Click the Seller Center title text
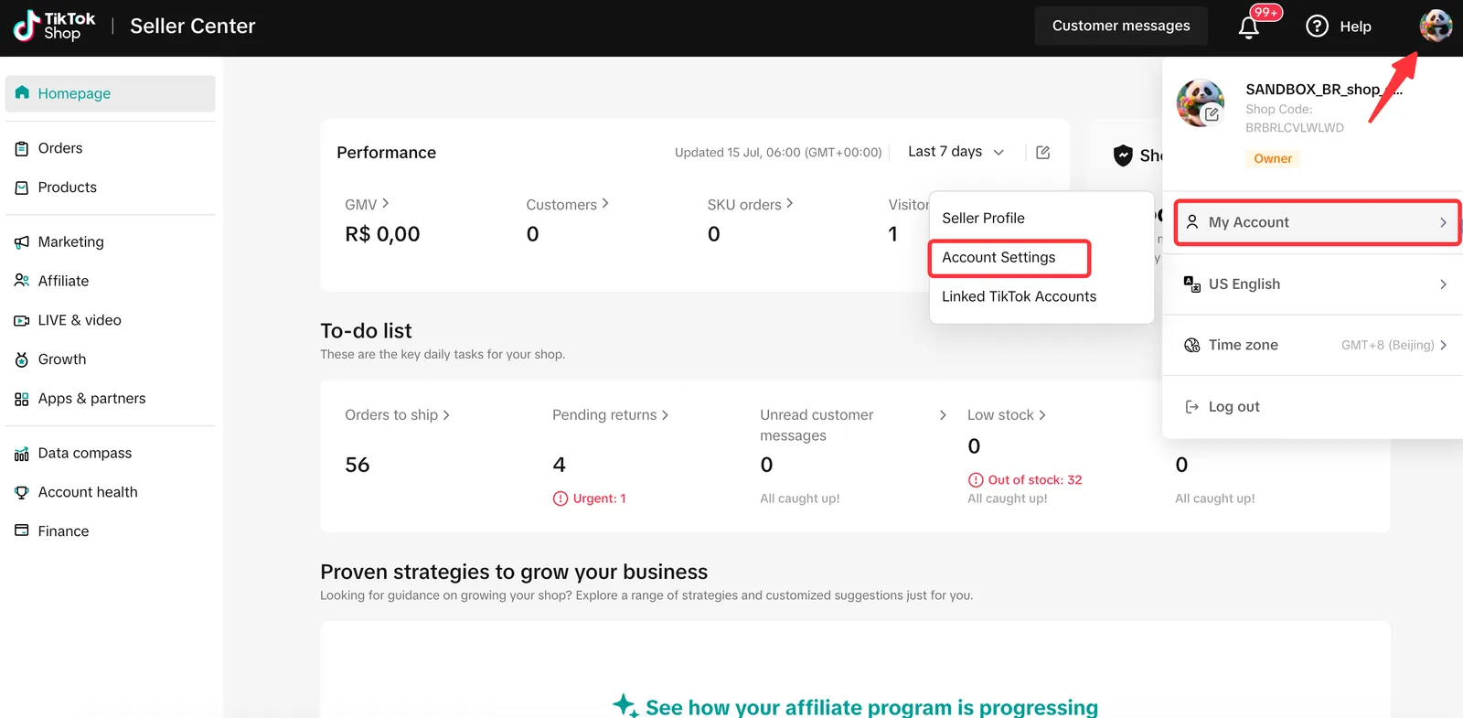This screenshot has width=1463, height=718. (193, 26)
